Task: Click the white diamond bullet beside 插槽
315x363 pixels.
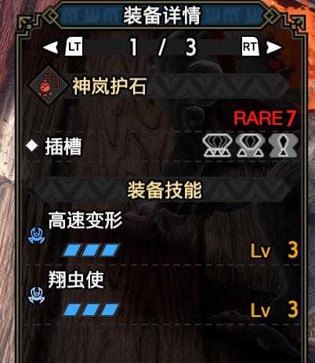Action: [x=32, y=145]
